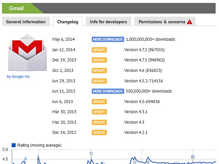The width and height of the screenshot is (219, 164).
Task: Click 'Version 4.6 (836823)' entry
Action: pos(143,70)
